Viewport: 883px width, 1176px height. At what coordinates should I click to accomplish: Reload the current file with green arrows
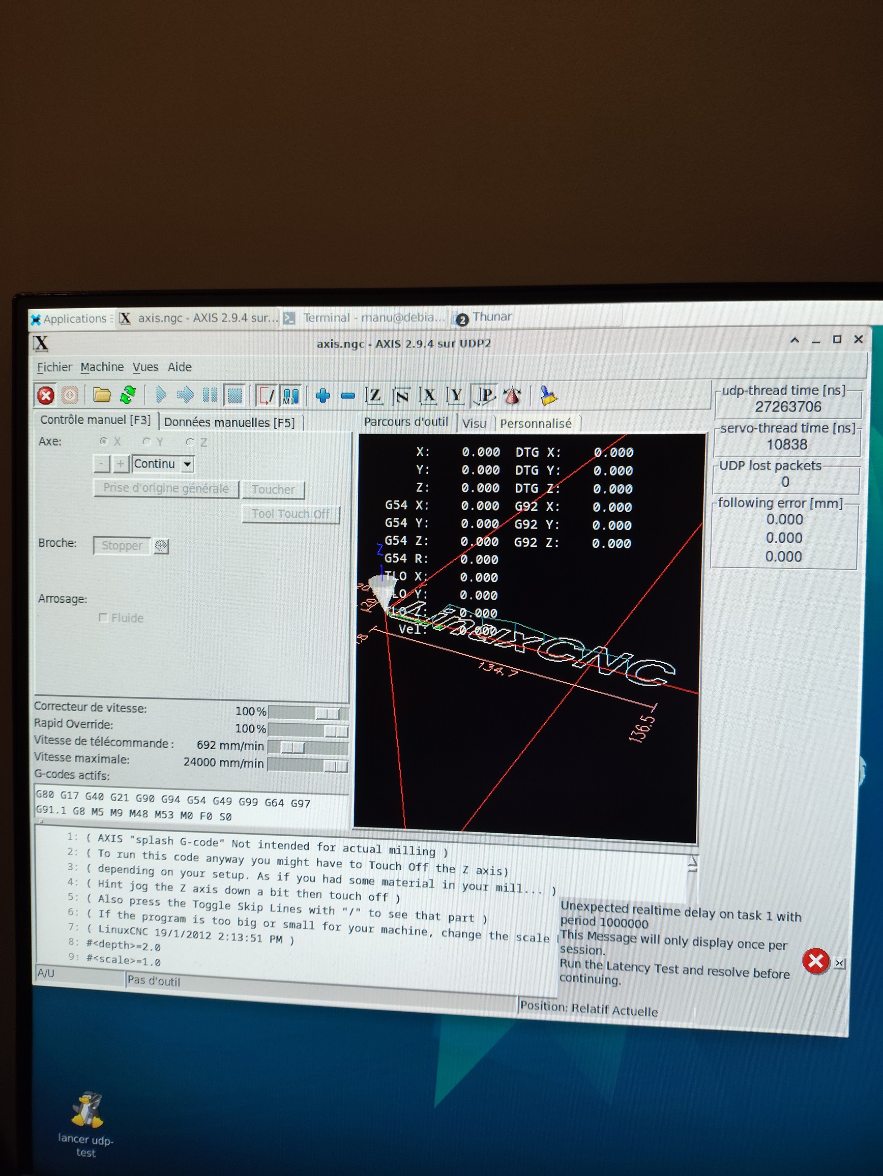(x=128, y=395)
